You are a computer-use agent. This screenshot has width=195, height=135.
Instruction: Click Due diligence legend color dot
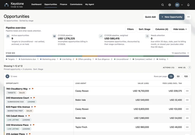pyautogui.click(x=96, y=59)
